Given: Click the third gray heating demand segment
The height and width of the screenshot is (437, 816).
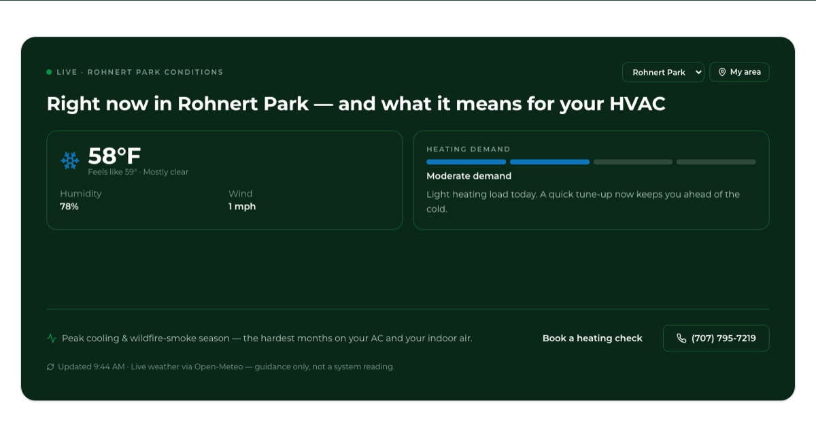Looking at the screenshot, I should click(633, 162).
